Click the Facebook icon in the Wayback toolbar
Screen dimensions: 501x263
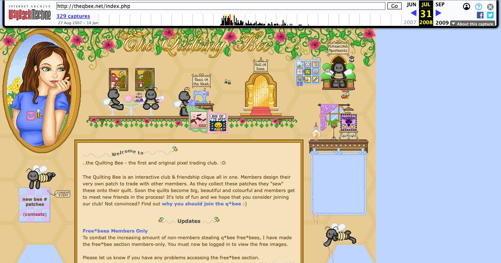tap(481, 15)
